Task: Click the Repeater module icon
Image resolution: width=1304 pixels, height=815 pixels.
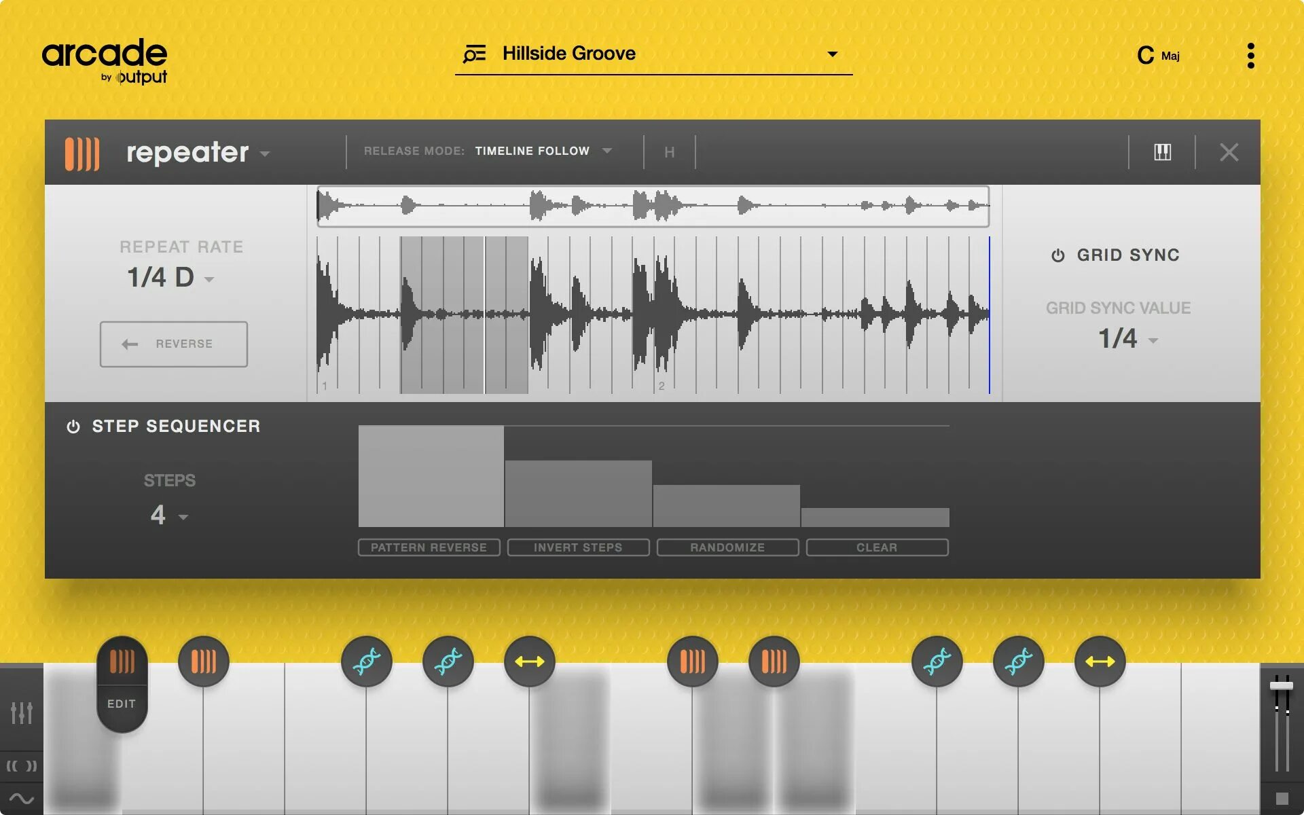Action: click(84, 151)
